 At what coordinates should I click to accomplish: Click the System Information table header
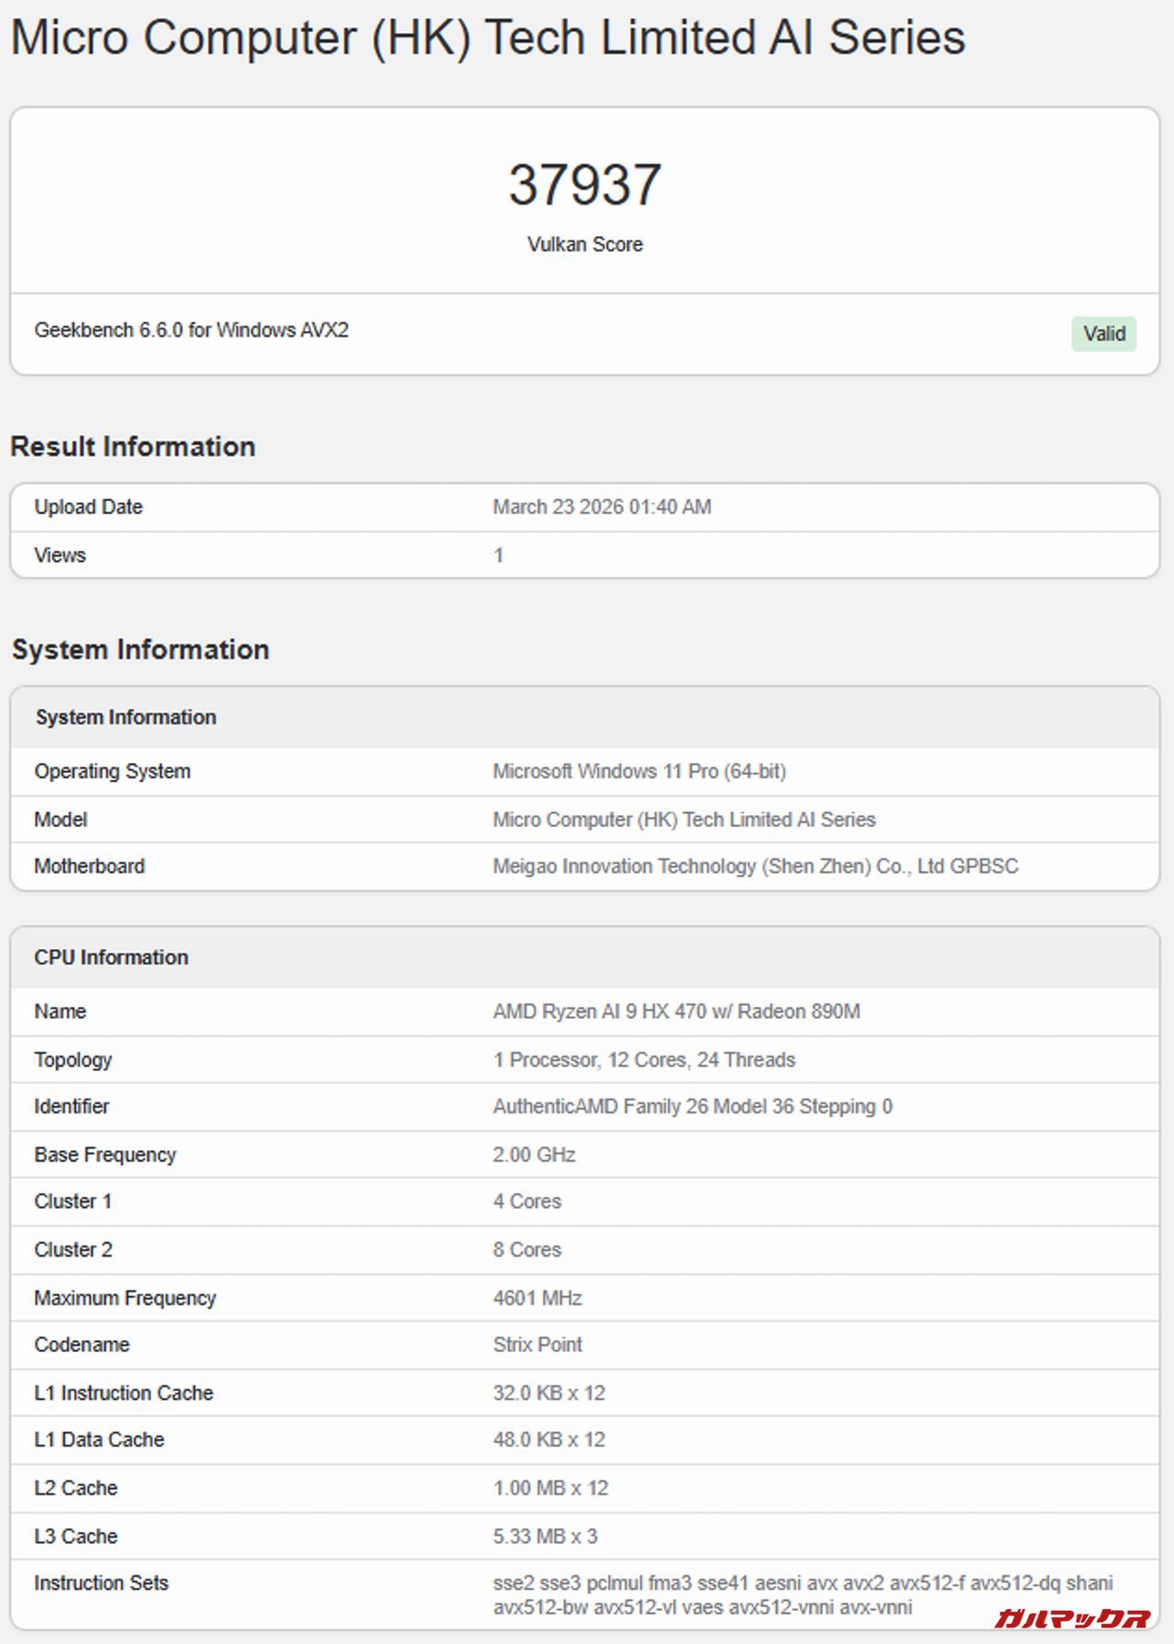(126, 718)
